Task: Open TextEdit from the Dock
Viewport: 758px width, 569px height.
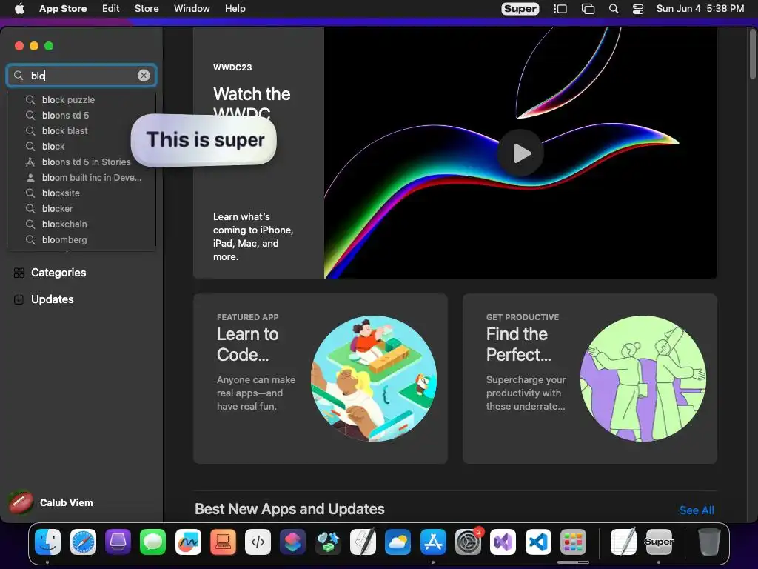Action: point(623,542)
